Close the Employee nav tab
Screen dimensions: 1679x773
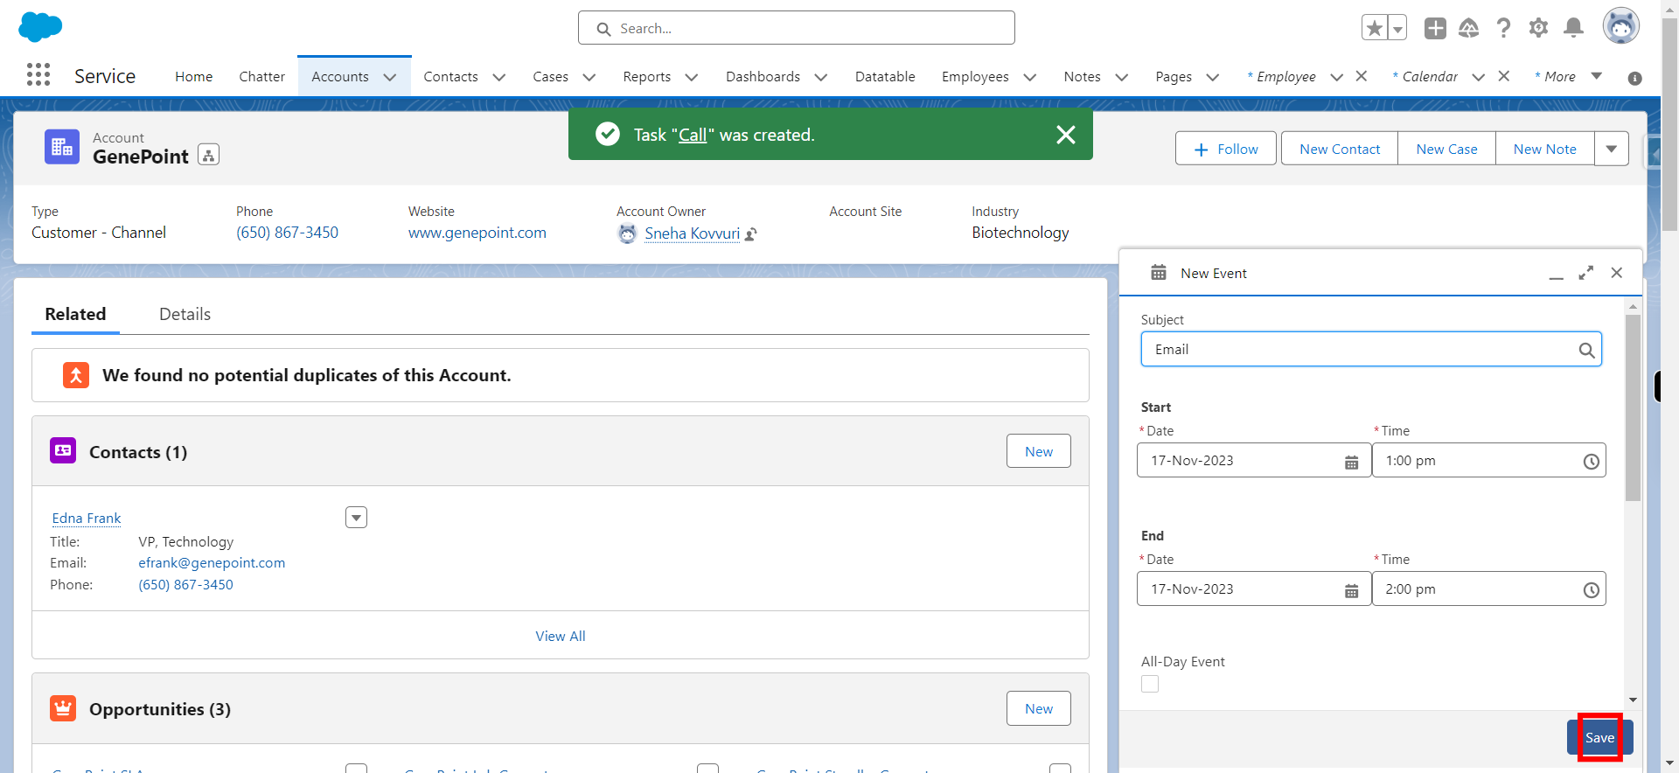pos(1362,76)
